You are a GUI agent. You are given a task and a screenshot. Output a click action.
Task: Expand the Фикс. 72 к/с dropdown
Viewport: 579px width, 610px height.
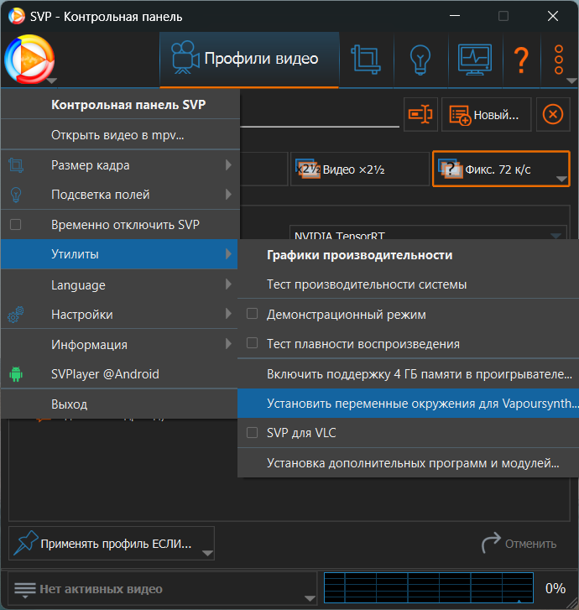[x=561, y=175]
